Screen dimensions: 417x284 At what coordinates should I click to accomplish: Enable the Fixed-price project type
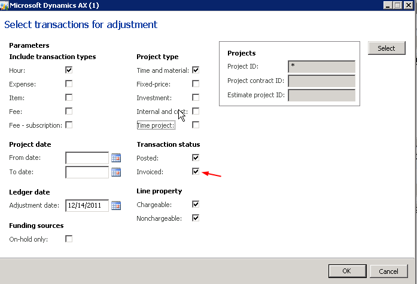(x=196, y=84)
